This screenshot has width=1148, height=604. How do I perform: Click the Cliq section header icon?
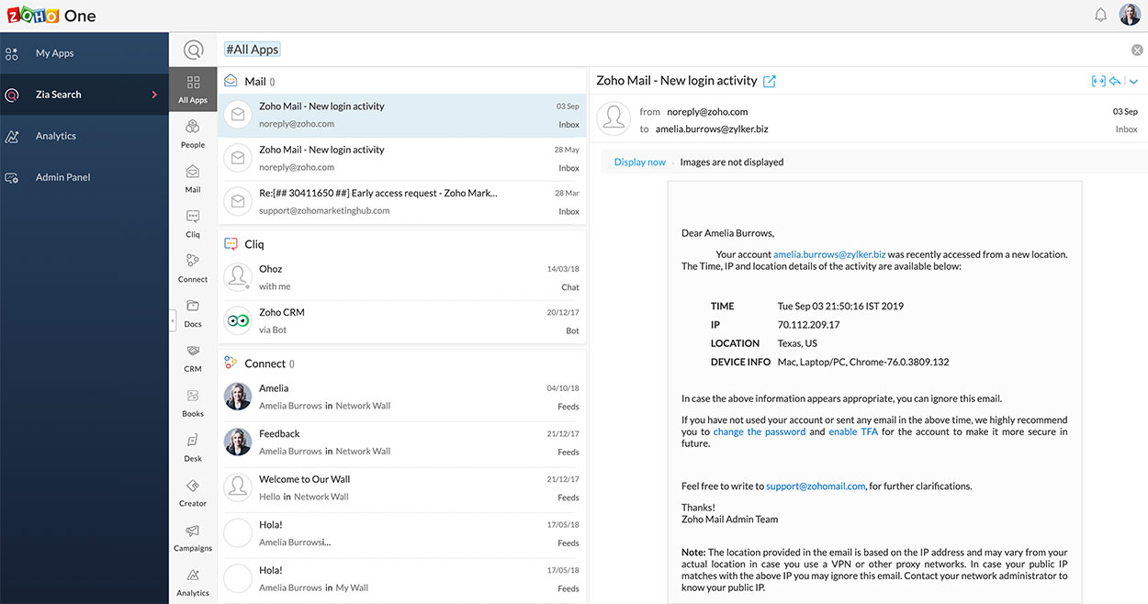231,244
